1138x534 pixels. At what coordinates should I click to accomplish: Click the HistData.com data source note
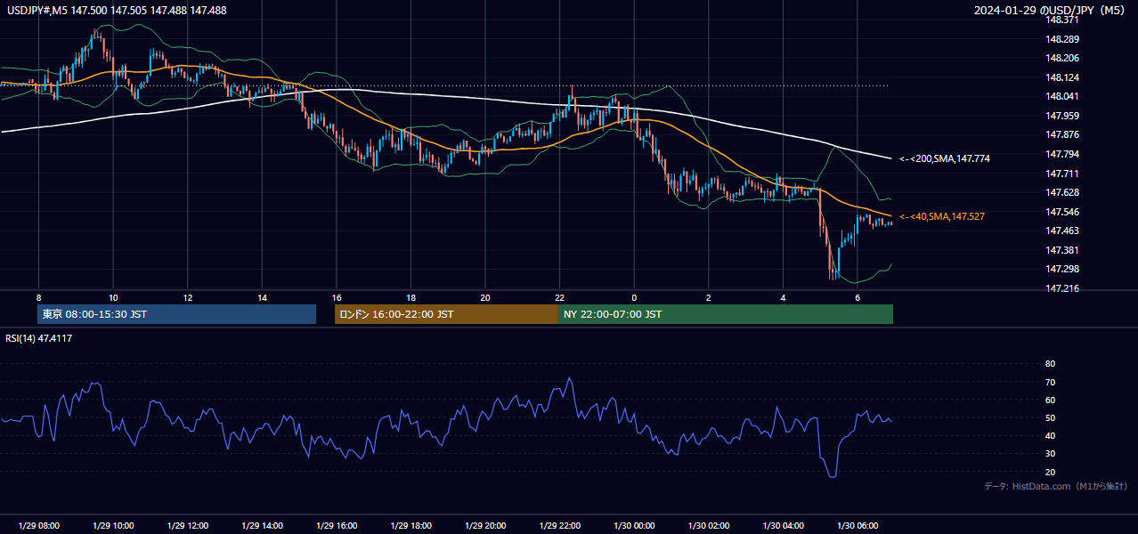(x=1056, y=486)
